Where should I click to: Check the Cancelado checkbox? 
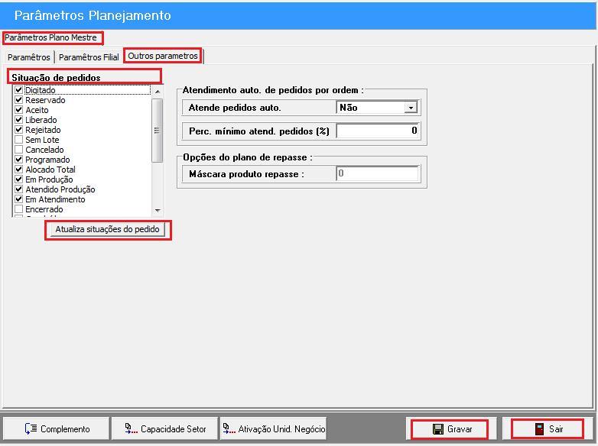[x=19, y=150]
